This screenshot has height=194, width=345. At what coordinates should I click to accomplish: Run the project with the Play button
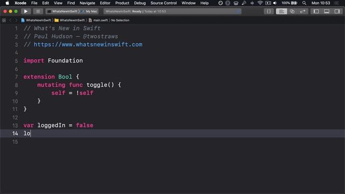[26, 11]
